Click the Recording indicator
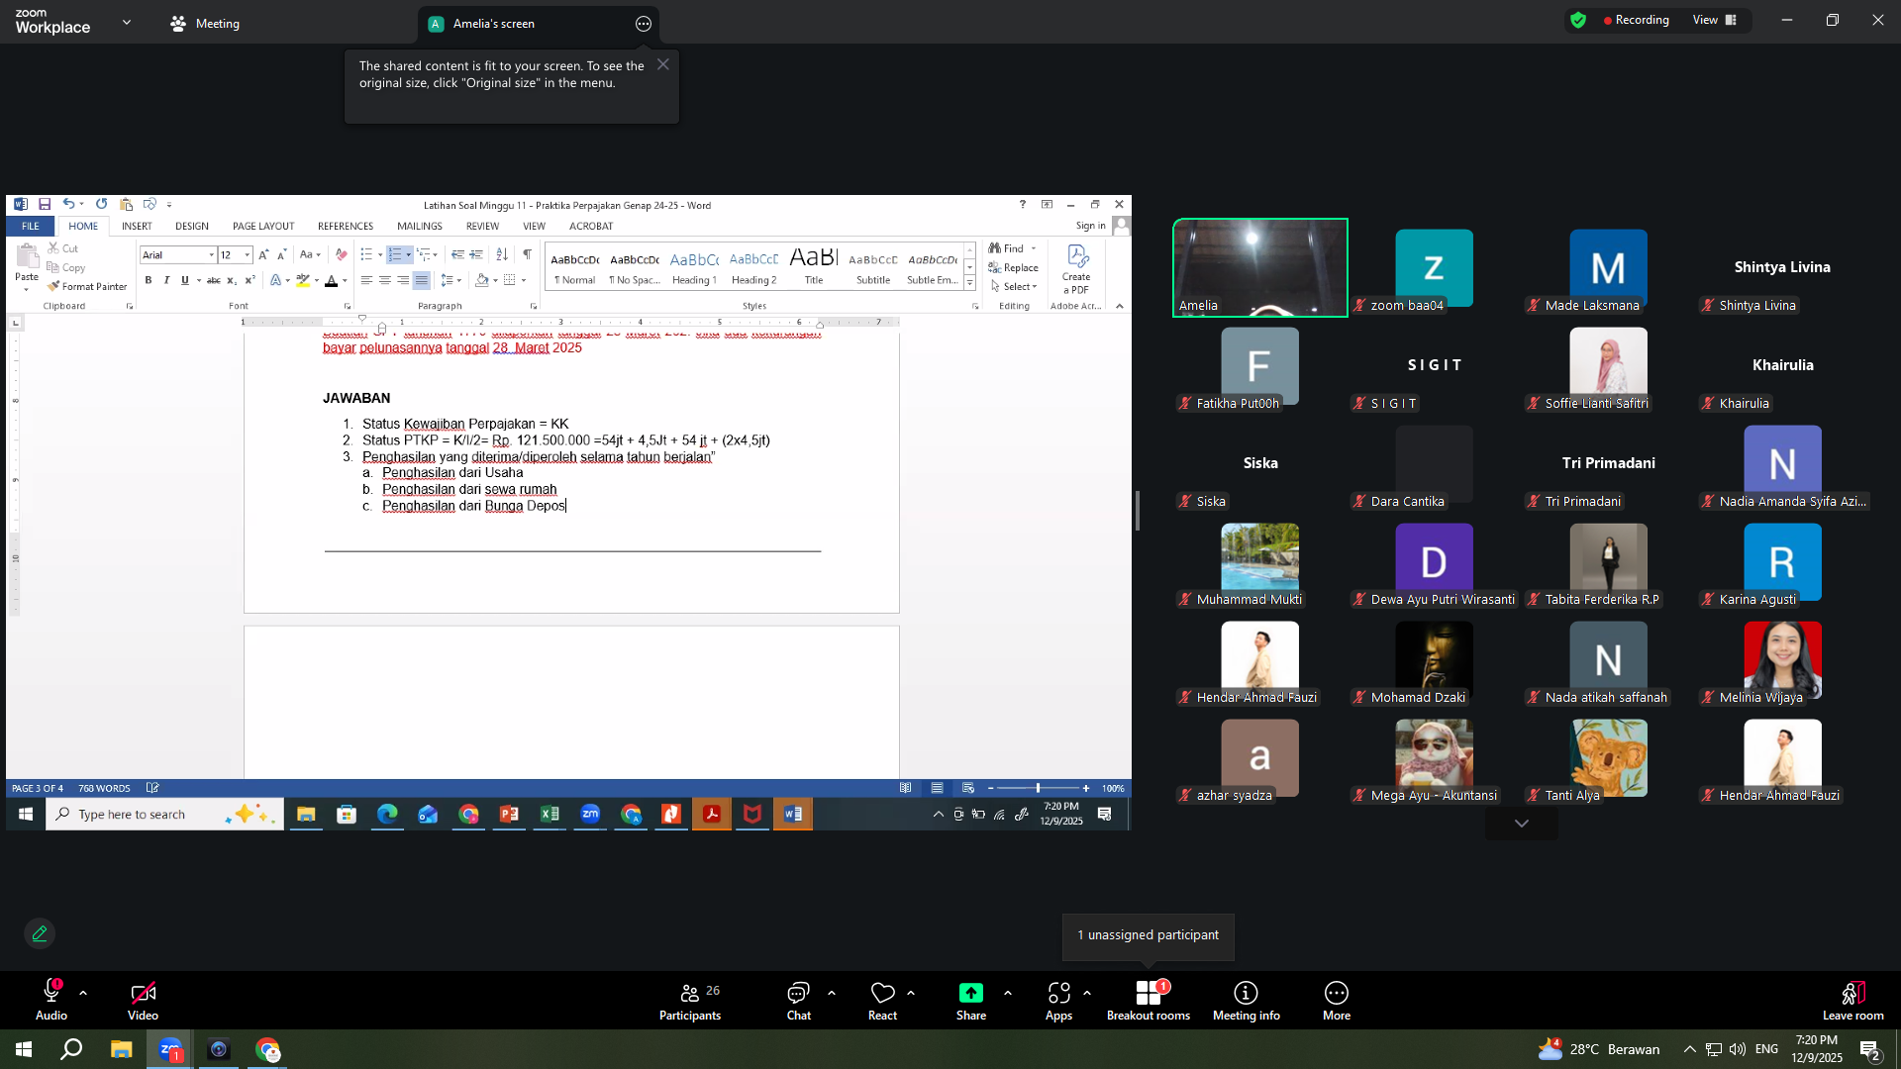This screenshot has height=1069, width=1901. click(1636, 20)
